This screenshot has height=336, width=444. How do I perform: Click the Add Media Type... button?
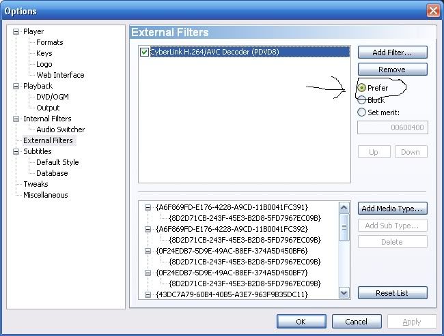point(393,209)
